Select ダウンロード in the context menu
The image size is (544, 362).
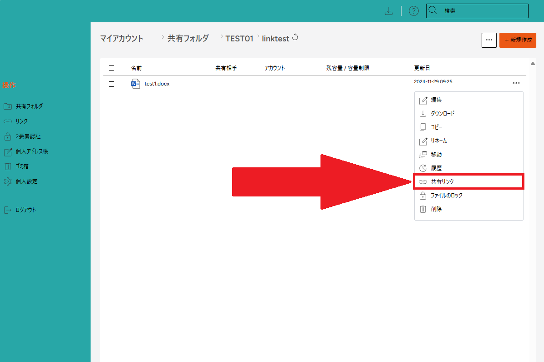442,114
